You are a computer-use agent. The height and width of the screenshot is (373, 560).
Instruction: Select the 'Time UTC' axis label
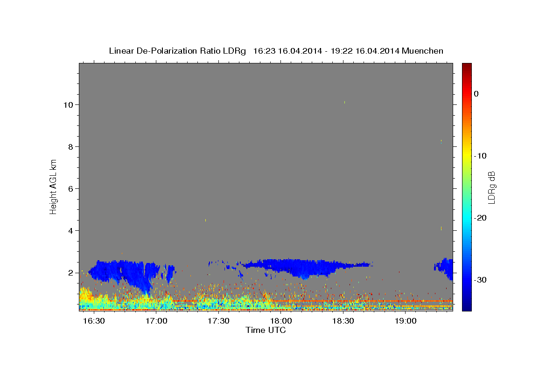[266, 330]
